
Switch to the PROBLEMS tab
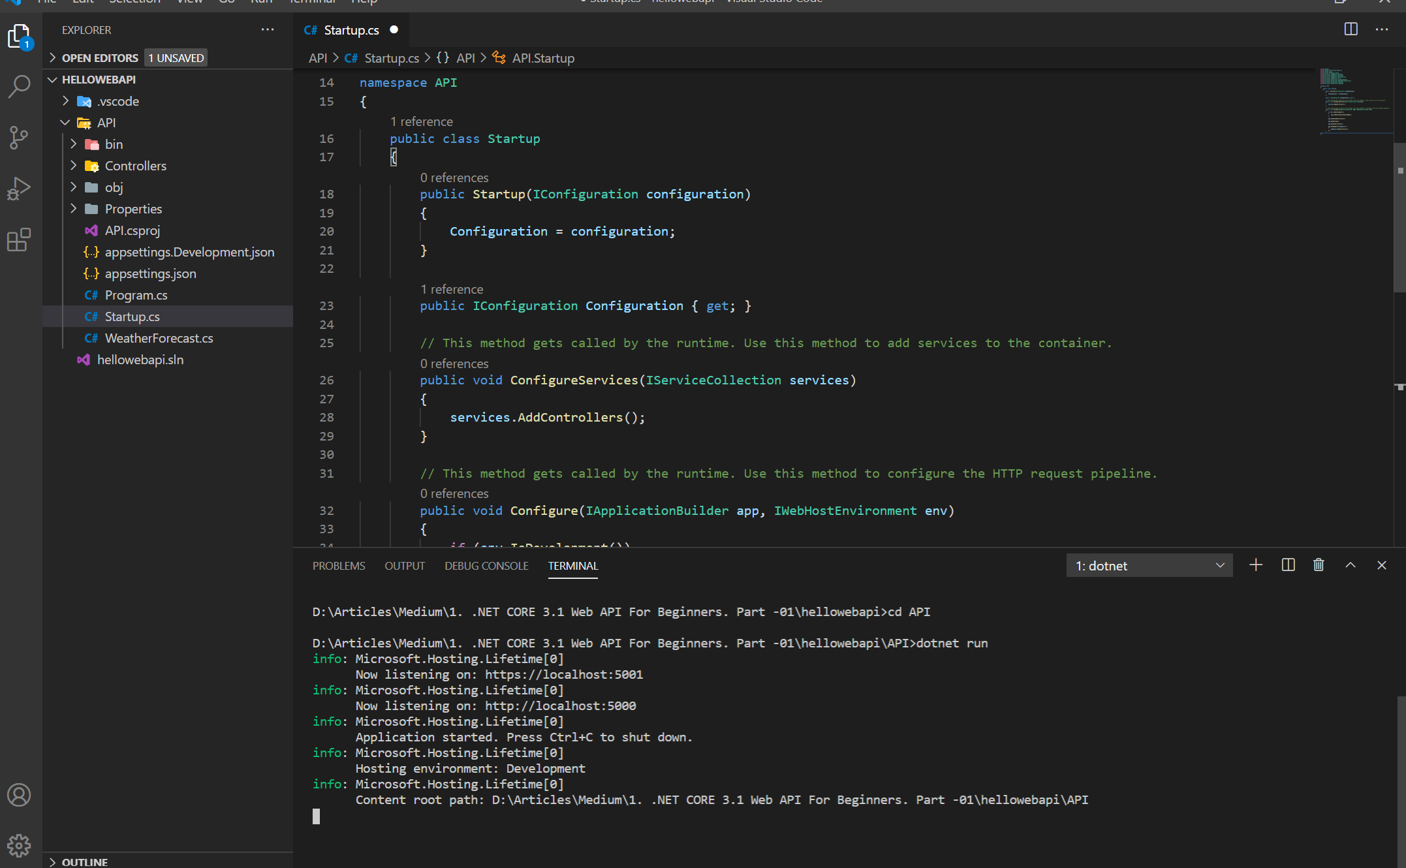(339, 566)
